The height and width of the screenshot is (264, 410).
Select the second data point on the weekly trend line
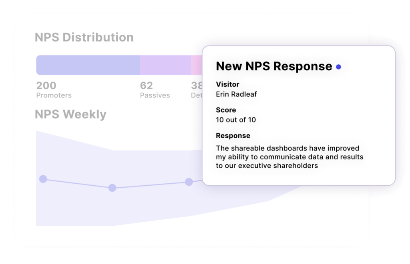point(113,188)
